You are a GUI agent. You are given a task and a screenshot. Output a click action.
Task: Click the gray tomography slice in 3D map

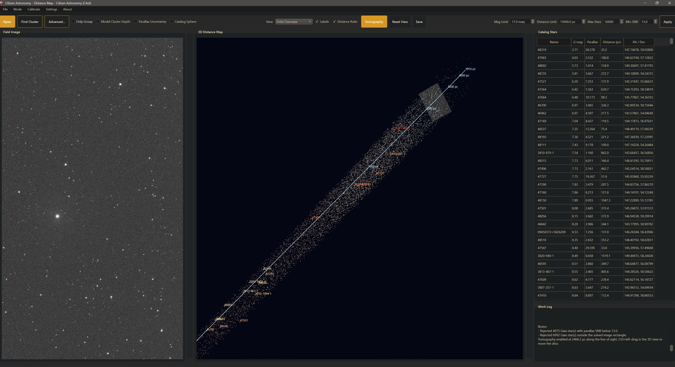pyautogui.click(x=435, y=102)
